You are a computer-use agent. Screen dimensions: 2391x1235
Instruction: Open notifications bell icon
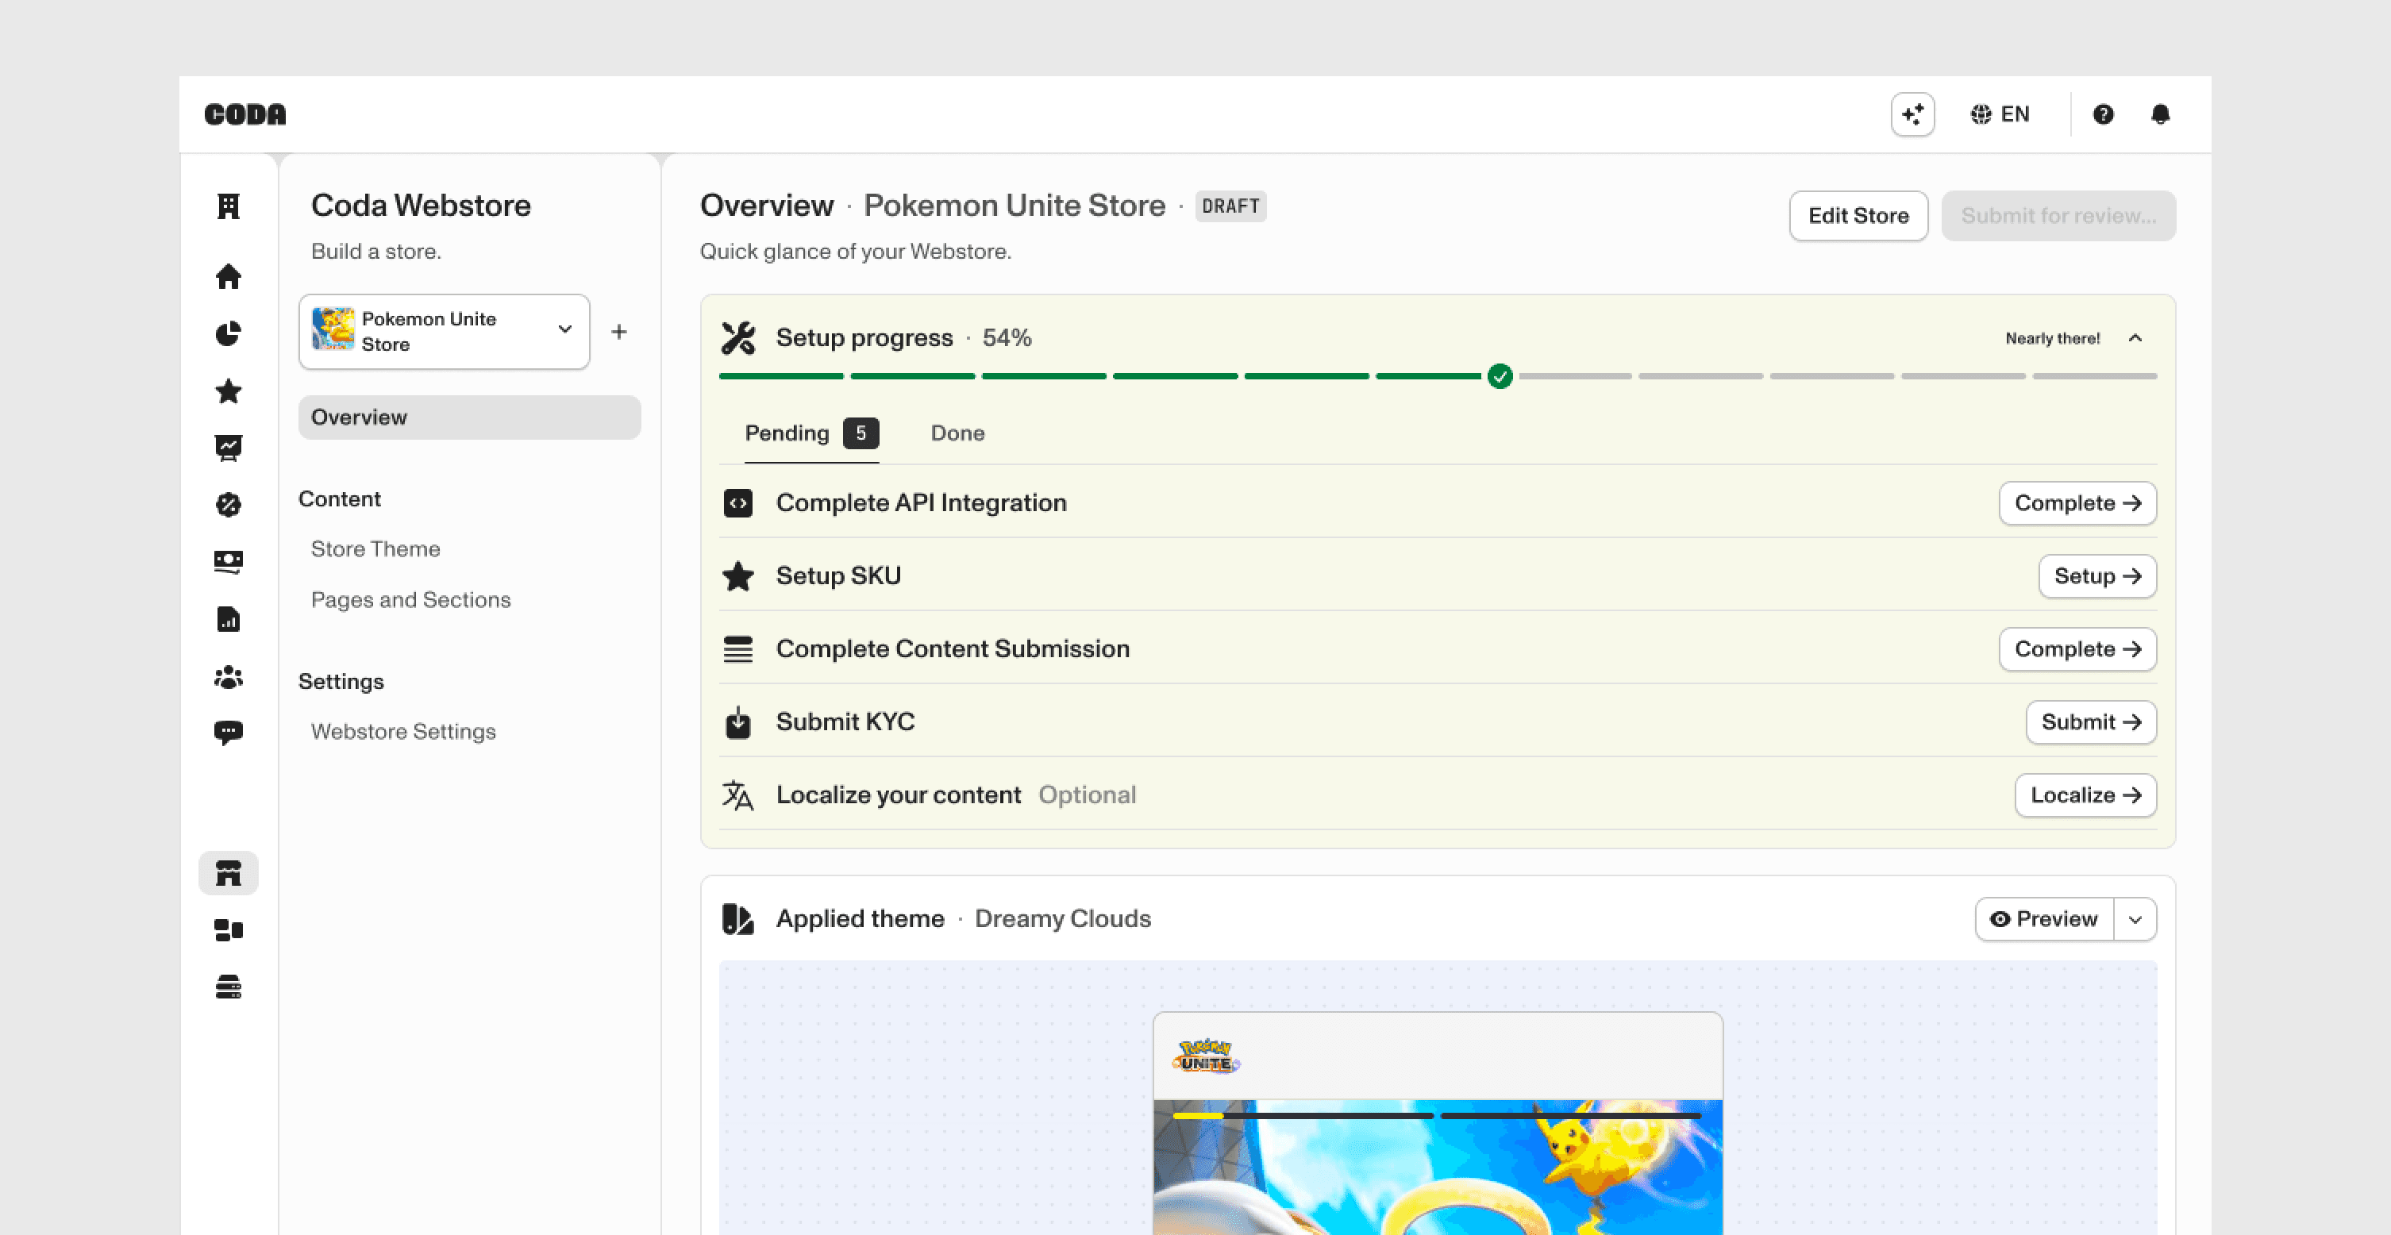(x=2161, y=114)
